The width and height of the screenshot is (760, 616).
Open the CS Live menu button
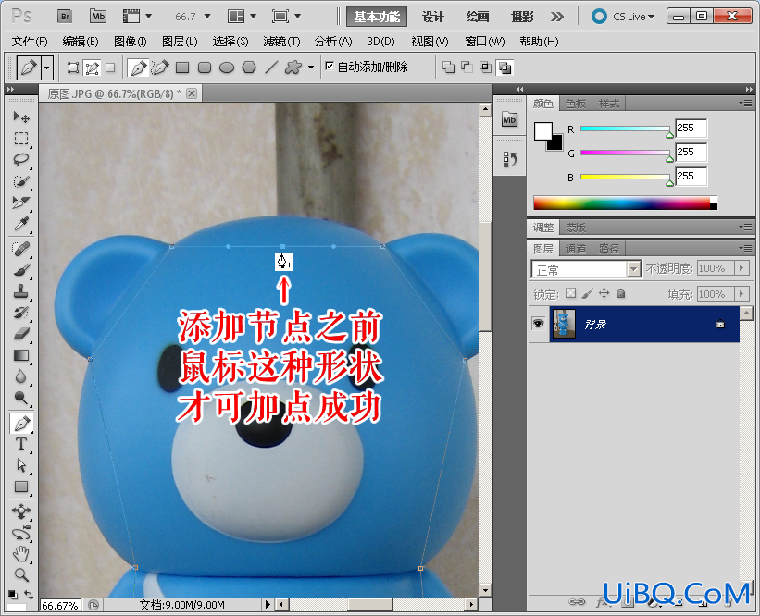point(623,17)
